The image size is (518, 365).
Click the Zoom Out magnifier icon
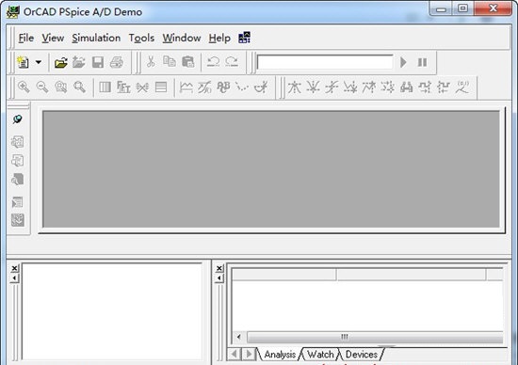42,87
